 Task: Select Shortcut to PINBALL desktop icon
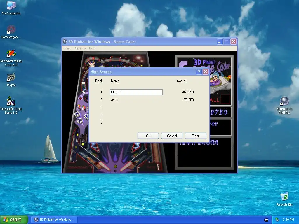(284, 105)
